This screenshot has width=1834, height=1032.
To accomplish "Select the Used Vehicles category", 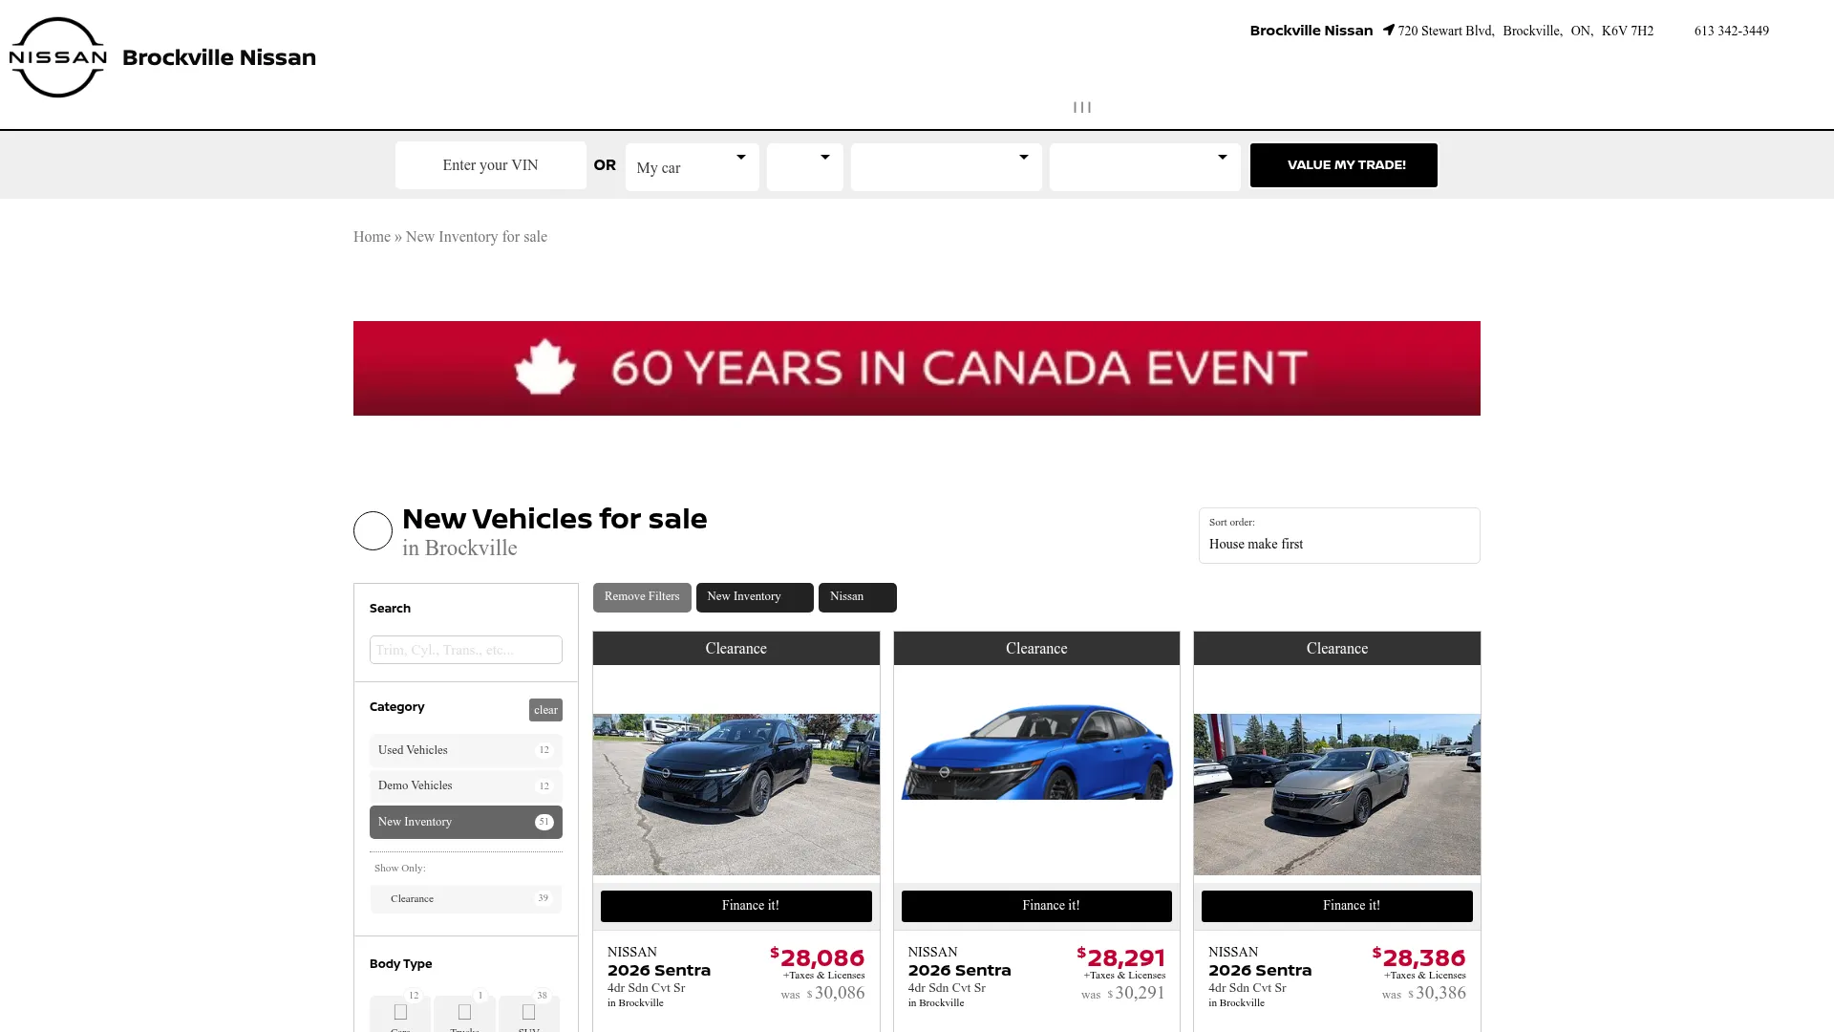I will point(466,750).
